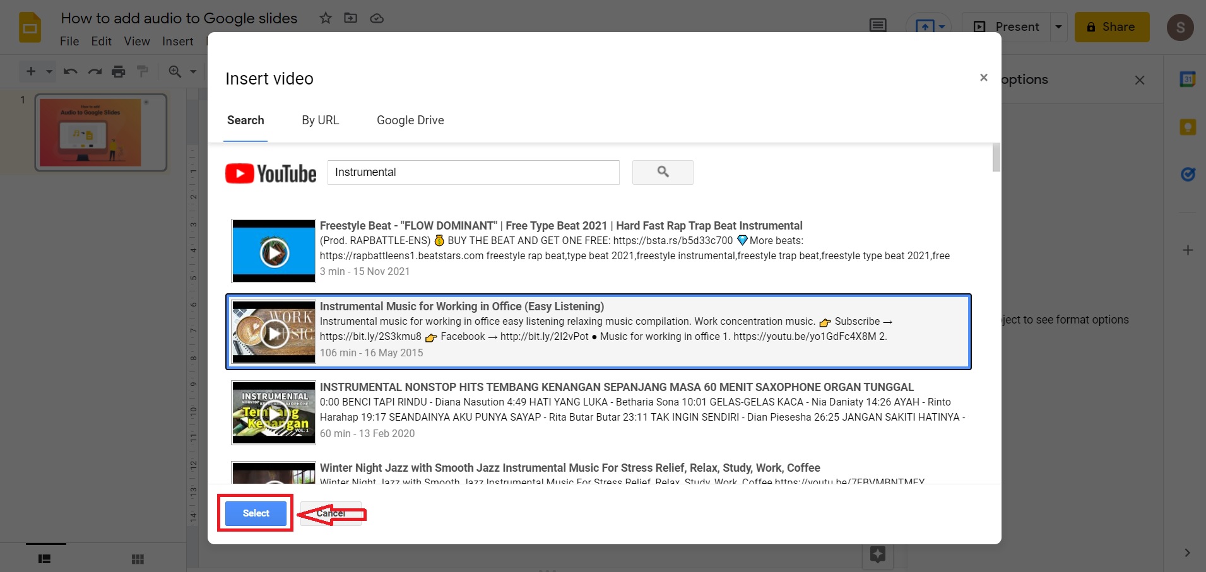Collapse side panel chevron arrow

1187,552
